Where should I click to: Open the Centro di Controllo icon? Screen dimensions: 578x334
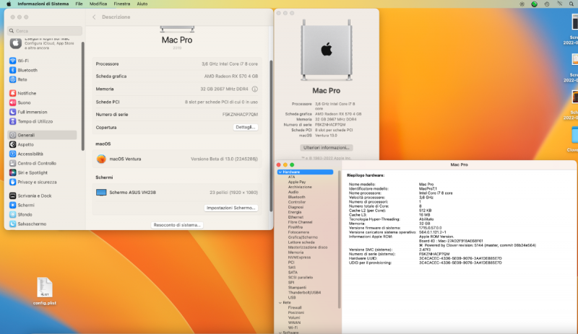(x=12, y=163)
